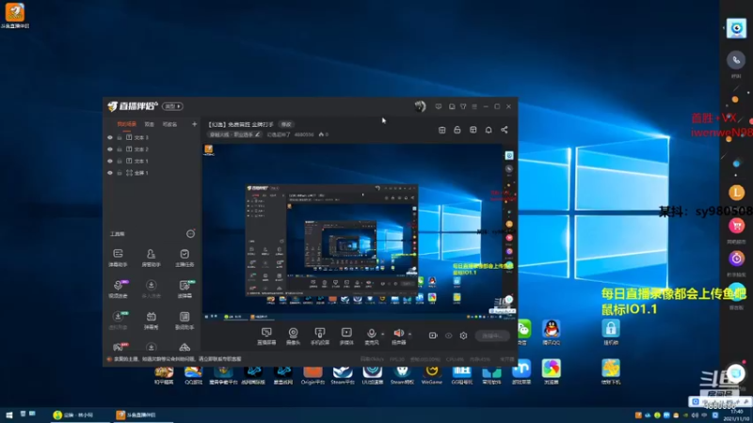This screenshot has height=423, width=753.
Task: Click the grey start-stream pill button
Action: click(x=492, y=336)
